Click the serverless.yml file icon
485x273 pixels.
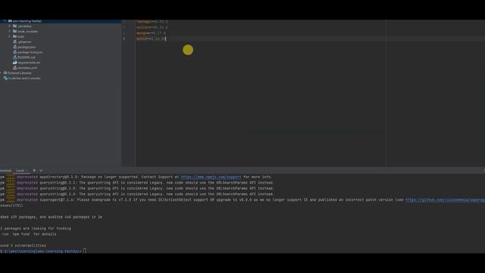15,67
